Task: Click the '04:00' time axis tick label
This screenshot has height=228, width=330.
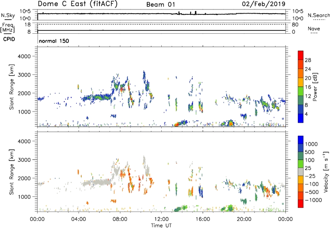Action: coord(78,219)
